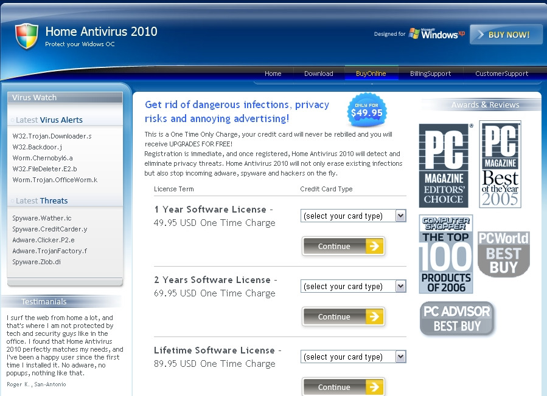
Task: Open the Download tab
Action: (x=318, y=73)
